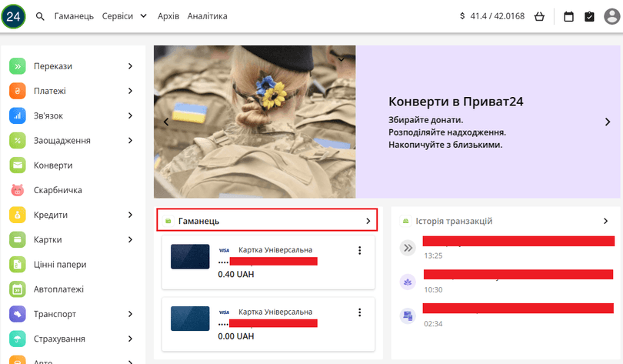Show previous banner slide
Screen dimensions: 623x364
(166, 122)
